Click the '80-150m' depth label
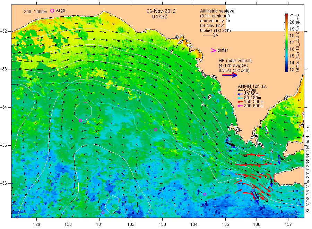Image resolution: width=312 pixels, height=229 pixels. 252,98
